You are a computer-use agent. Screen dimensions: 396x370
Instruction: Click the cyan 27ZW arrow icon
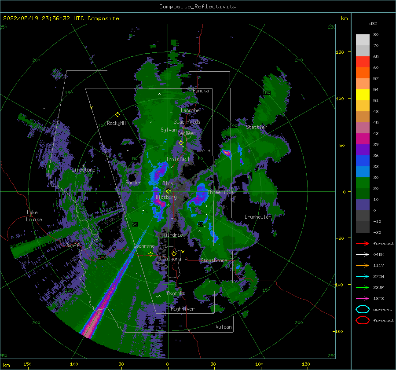coord(363,277)
